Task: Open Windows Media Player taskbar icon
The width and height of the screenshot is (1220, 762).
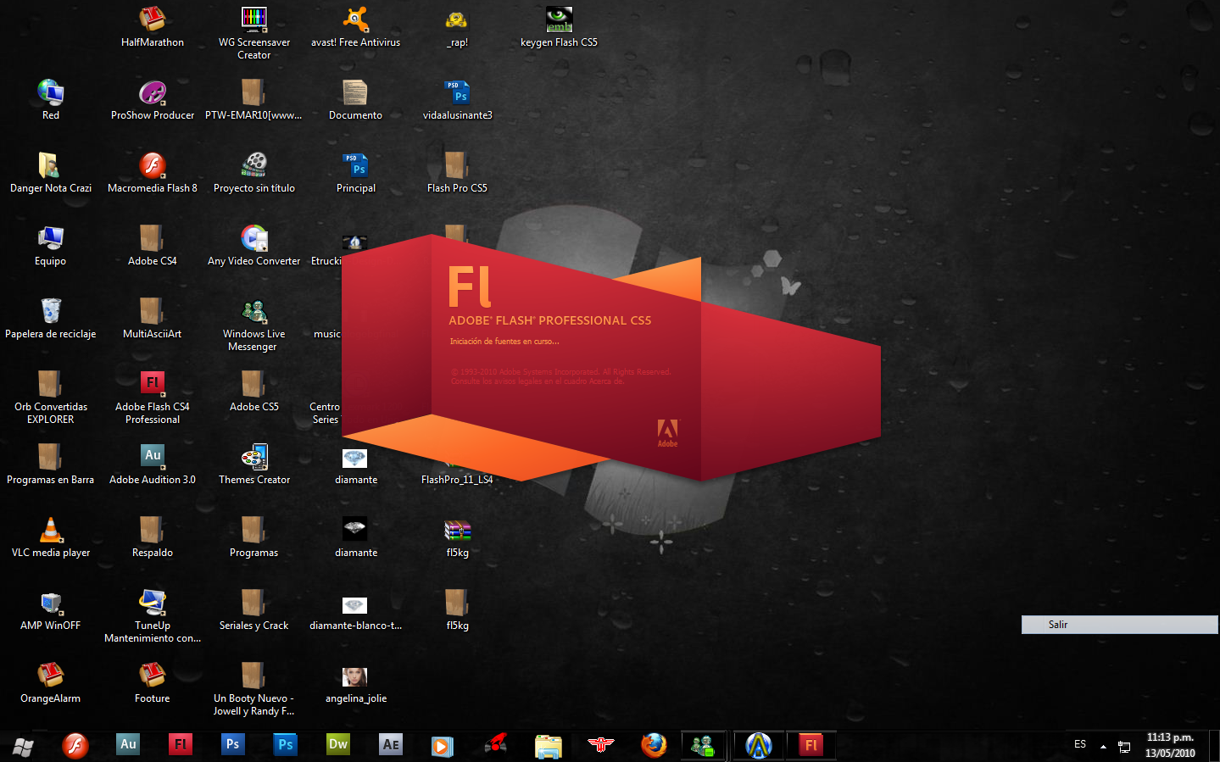Action: [443, 746]
